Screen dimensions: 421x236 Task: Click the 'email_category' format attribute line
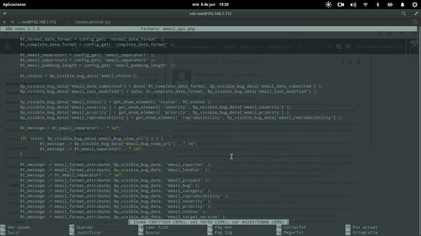pos(116,191)
